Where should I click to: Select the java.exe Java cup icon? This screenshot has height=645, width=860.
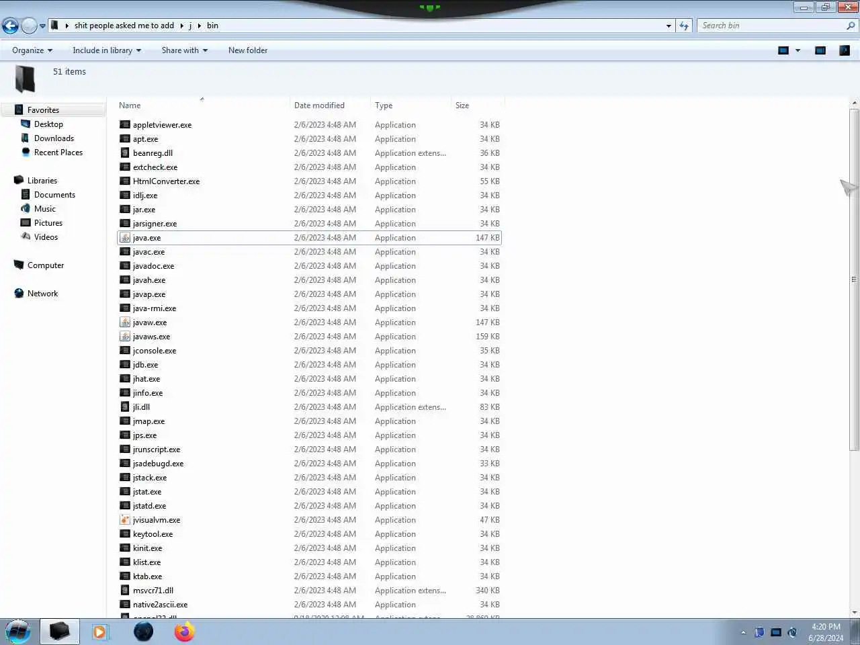tap(125, 238)
